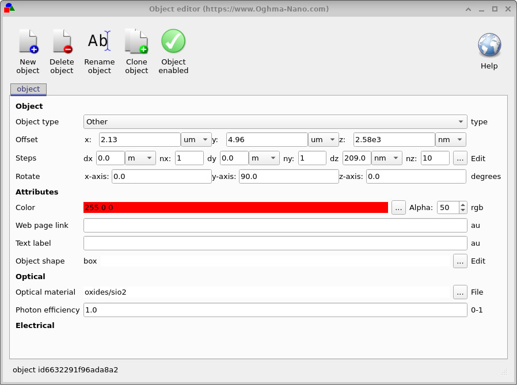
Task: Click the Photon efficiency field
Action: click(275, 310)
